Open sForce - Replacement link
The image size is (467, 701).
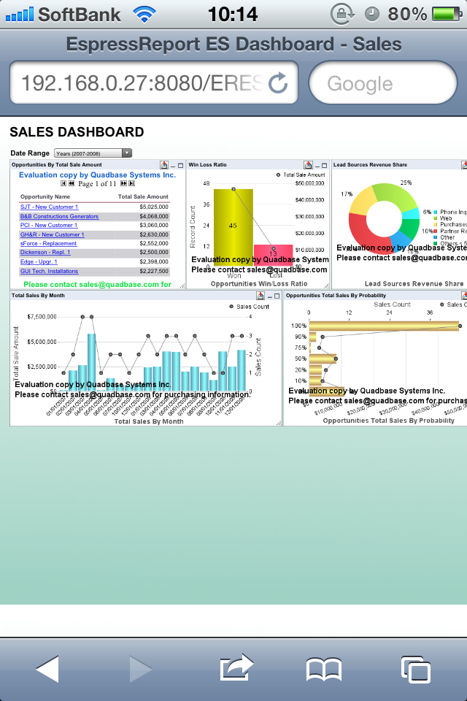click(x=49, y=244)
